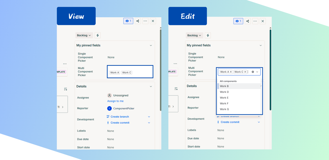Select Work D from the components list
Image resolution: width=329 pixels, height=160 pixels.
239,92
